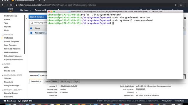Open Dedicated Hosts in sidebar
The height and width of the screenshot is (105, 188).
pos(11,52)
